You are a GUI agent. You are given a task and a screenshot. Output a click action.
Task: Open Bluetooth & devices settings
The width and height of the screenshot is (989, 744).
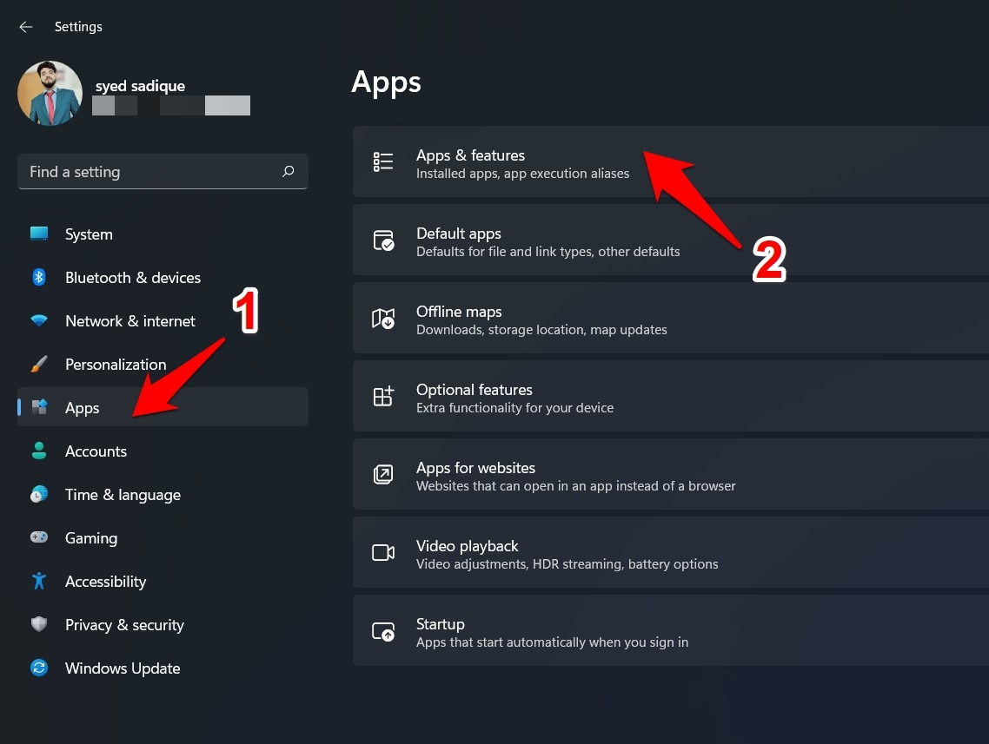163,278
